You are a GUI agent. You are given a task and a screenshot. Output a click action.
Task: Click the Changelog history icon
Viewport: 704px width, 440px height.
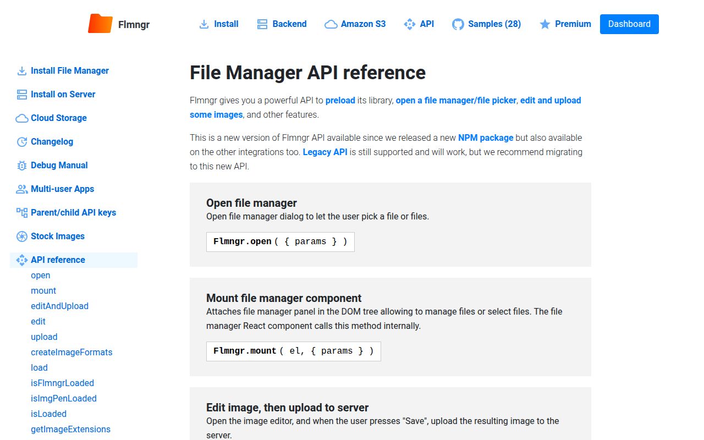(x=22, y=142)
